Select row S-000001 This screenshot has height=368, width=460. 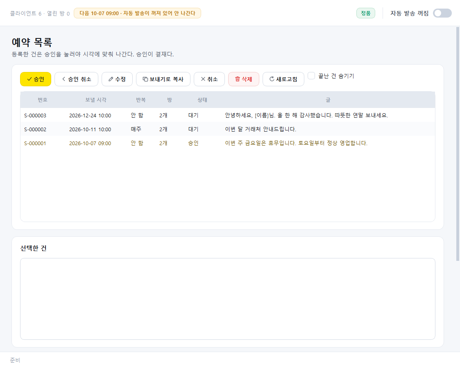click(x=228, y=143)
